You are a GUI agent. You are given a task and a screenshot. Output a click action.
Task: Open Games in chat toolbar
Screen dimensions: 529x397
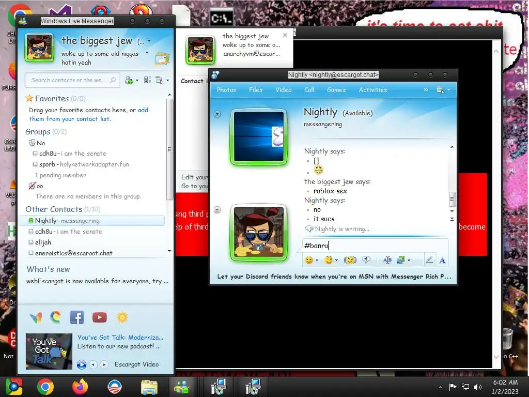pyautogui.click(x=336, y=90)
